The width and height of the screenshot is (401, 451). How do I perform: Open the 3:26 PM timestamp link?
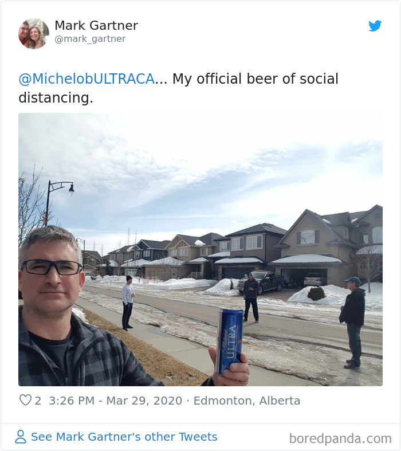(72, 401)
